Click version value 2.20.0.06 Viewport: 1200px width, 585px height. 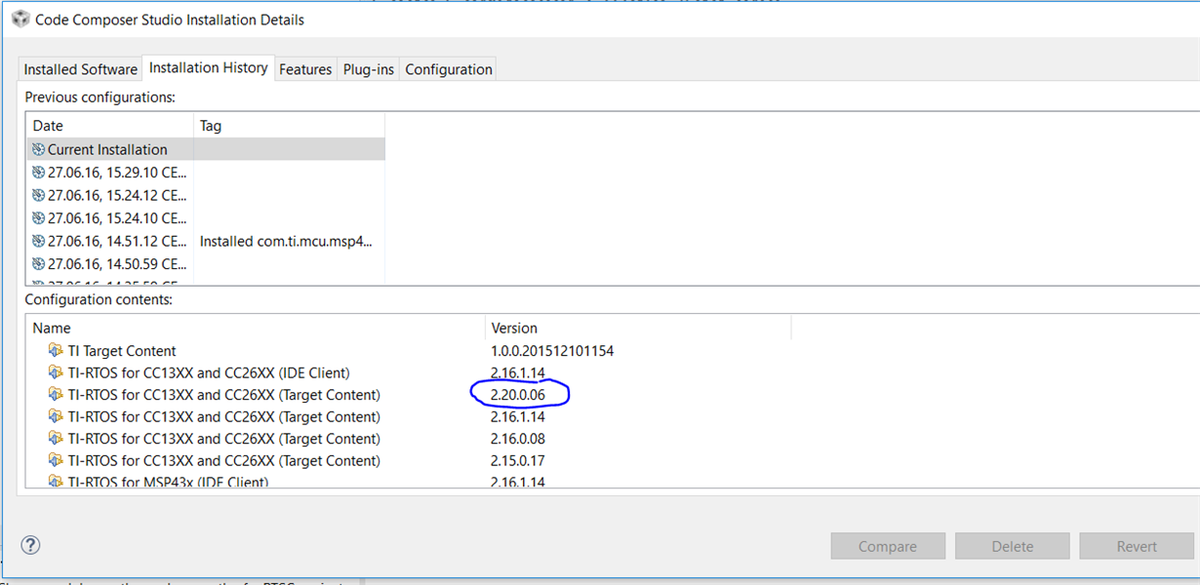[x=519, y=395]
